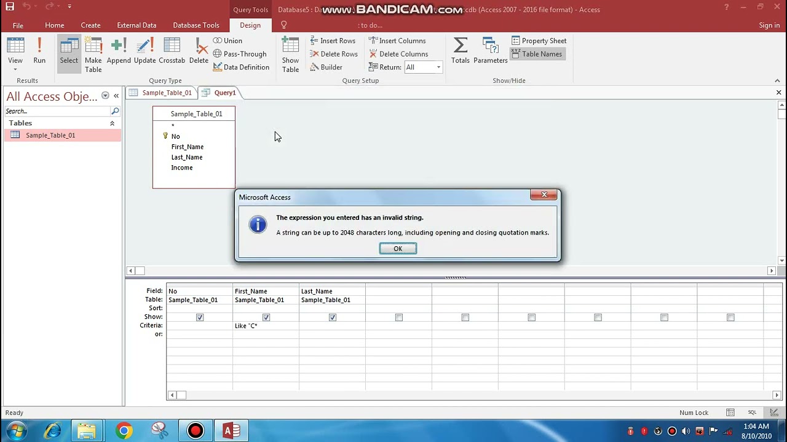Check Show box in fifth grid column

[465, 317]
